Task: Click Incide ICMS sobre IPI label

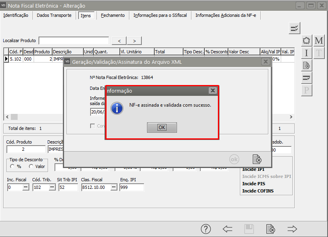Action: (x=266, y=176)
